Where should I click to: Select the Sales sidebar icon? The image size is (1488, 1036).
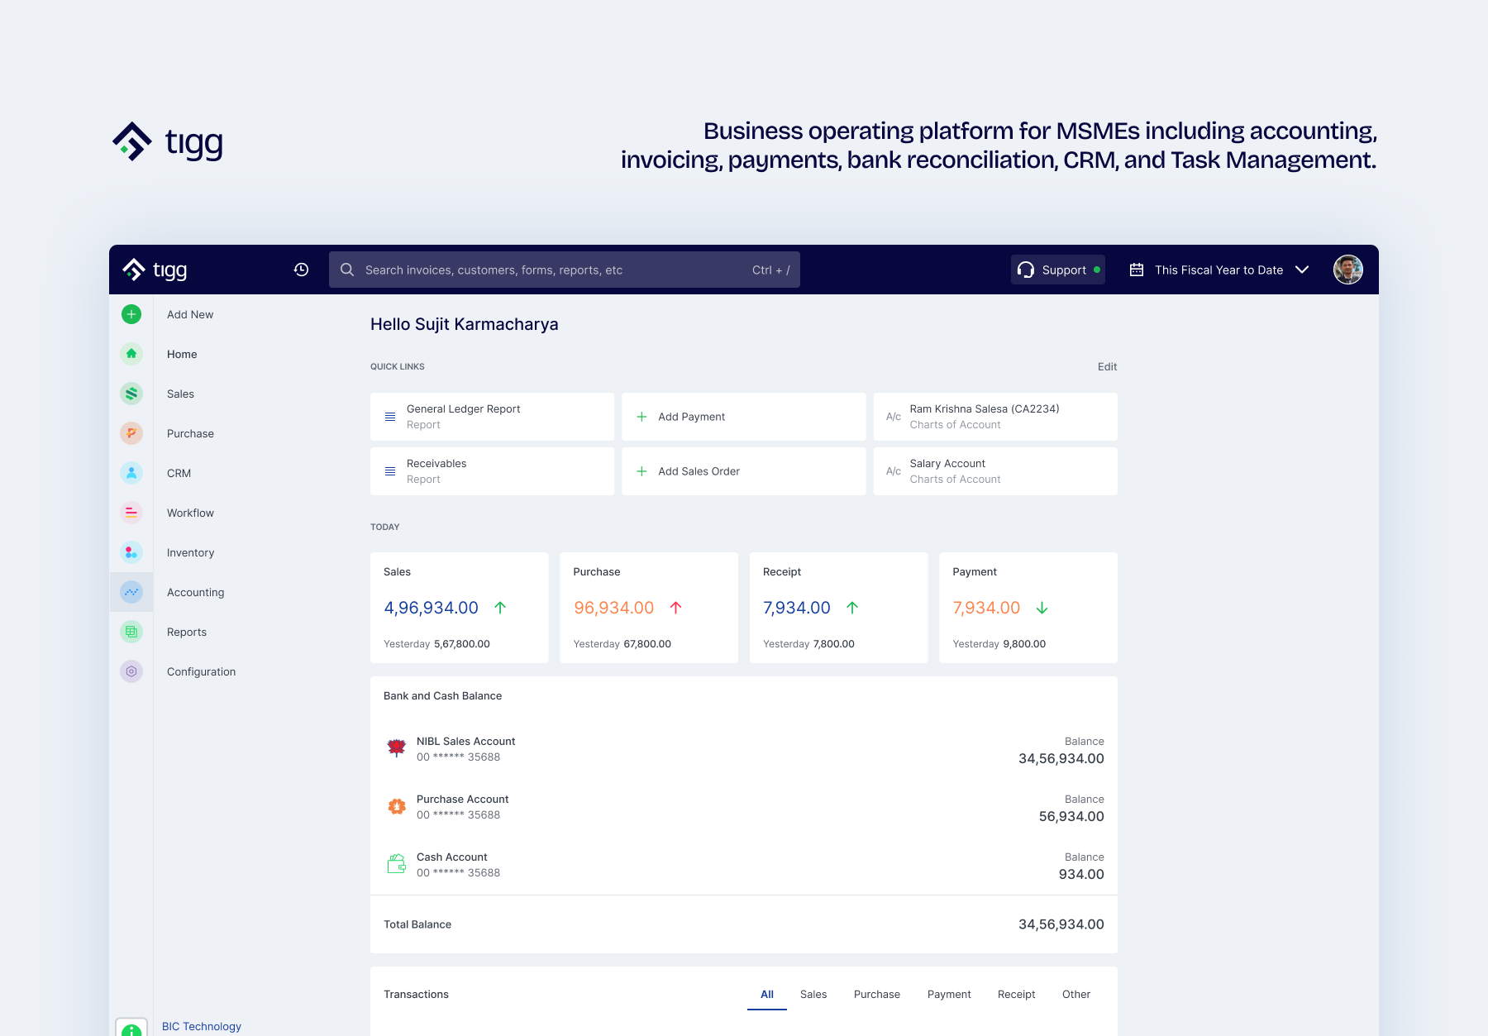click(131, 394)
